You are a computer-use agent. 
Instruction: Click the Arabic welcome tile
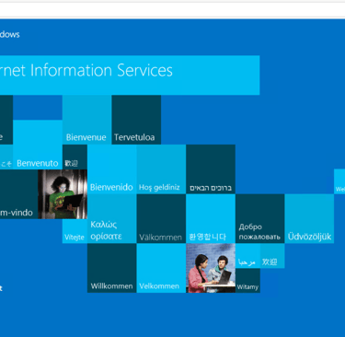(x=247, y=256)
